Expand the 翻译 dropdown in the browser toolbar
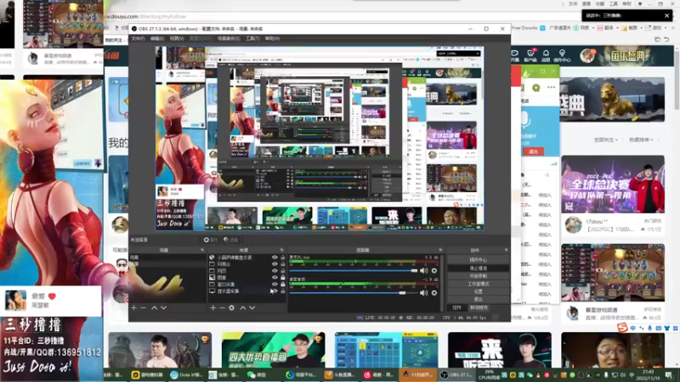Image resolution: width=680 pixels, height=382 pixels. click(x=617, y=28)
